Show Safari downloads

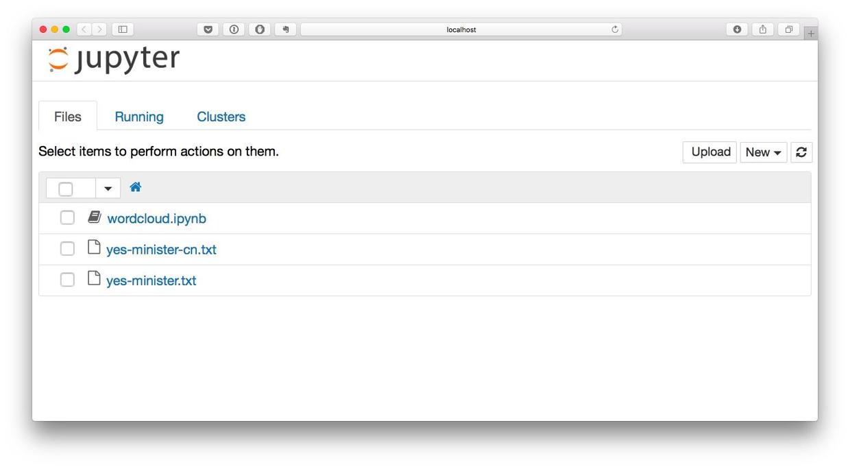click(x=737, y=29)
